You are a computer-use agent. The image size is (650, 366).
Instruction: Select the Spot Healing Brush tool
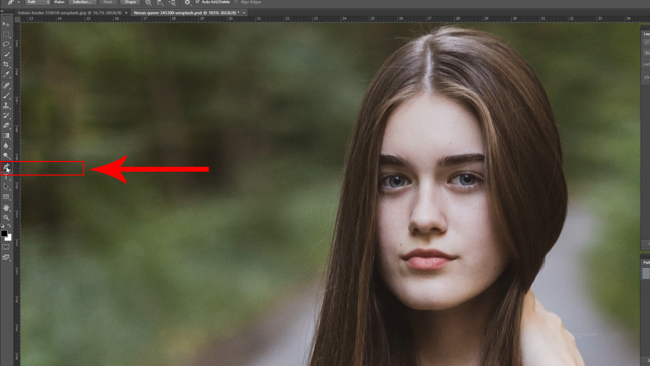coord(5,85)
